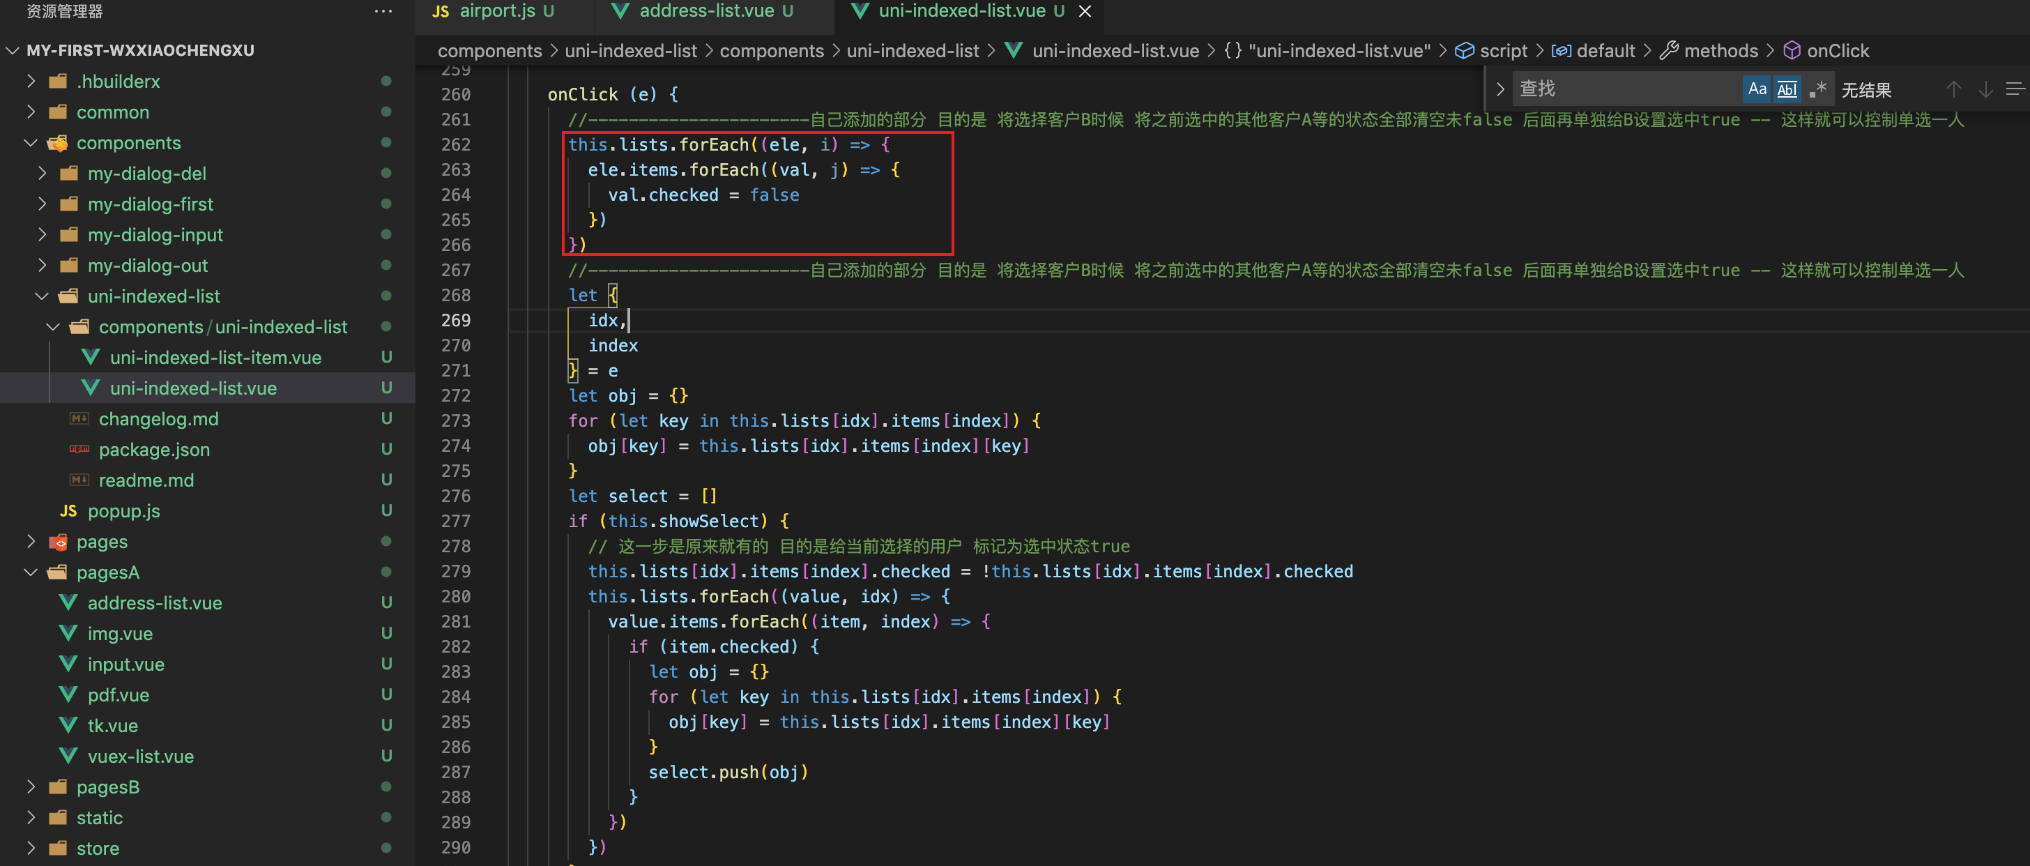Viewport: 2030px width, 866px height.
Task: Open package.json file
Action: pos(155,450)
